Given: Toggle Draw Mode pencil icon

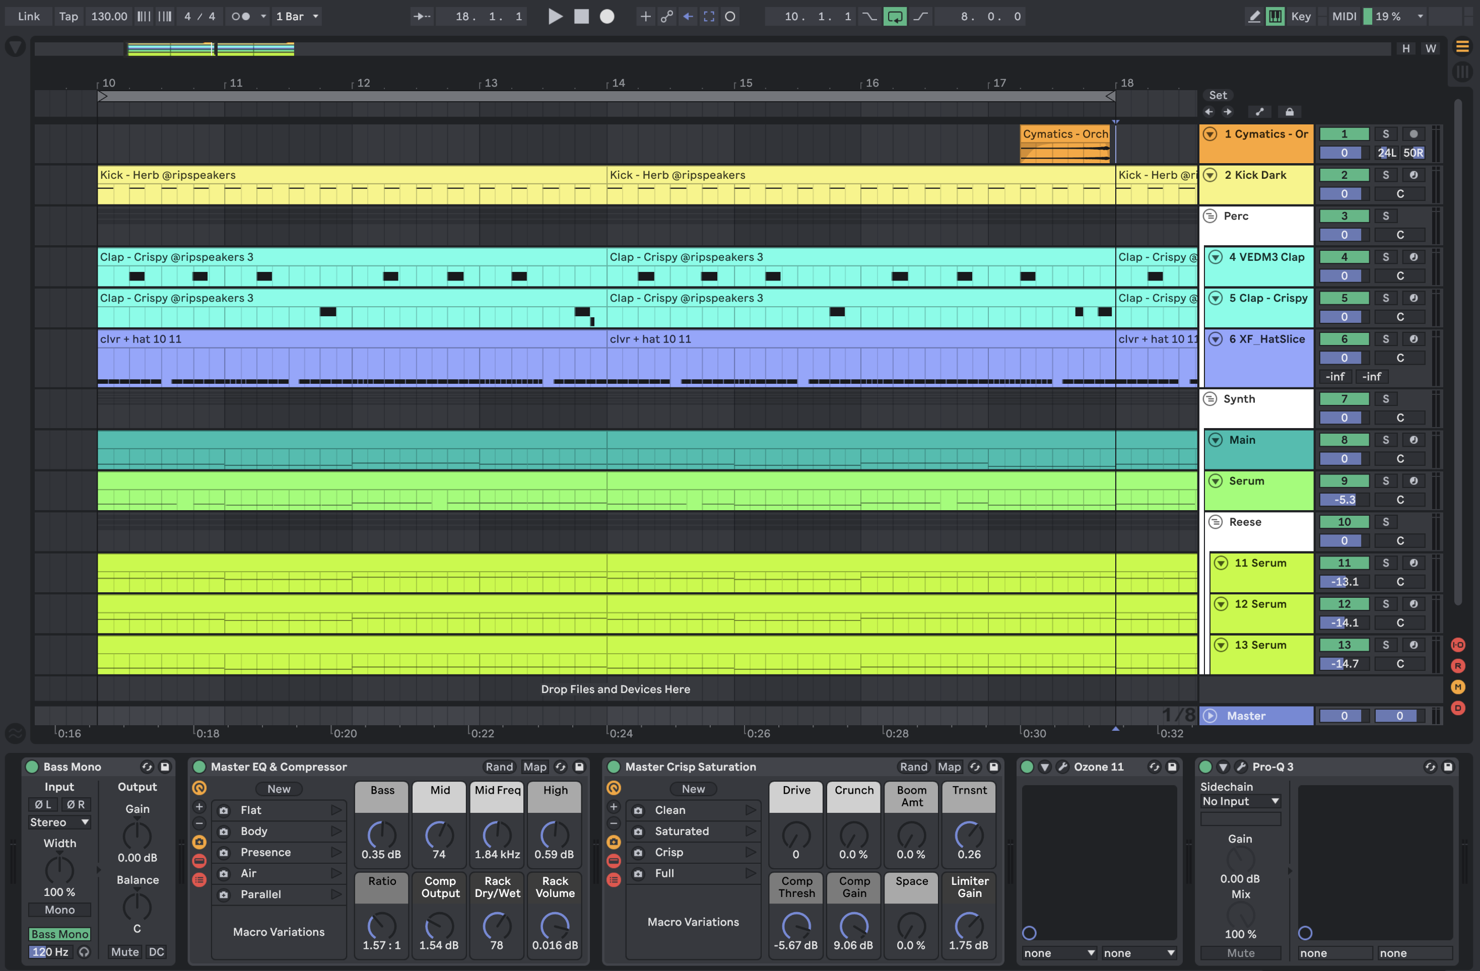Looking at the screenshot, I should (1254, 16).
